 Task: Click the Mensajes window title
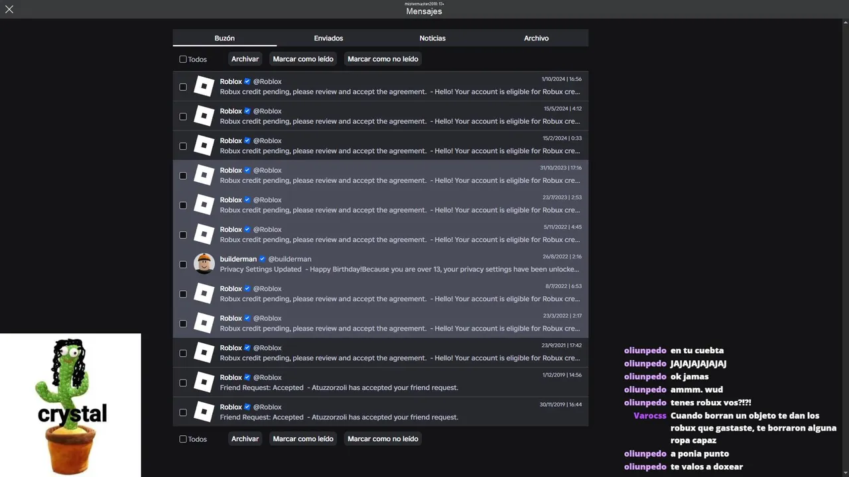tap(424, 11)
